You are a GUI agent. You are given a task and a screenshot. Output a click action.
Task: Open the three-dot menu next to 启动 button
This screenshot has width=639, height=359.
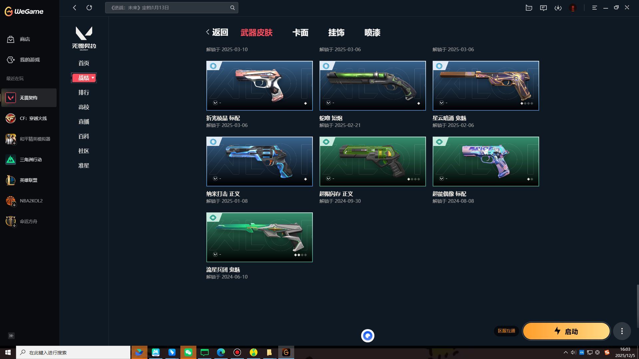622,331
